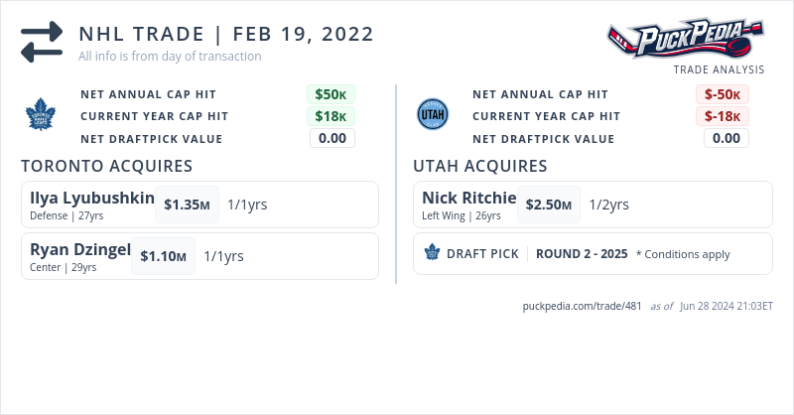794x415 pixels.
Task: Click Ritchie's $2.50M cap hit badge
Action: (x=548, y=205)
